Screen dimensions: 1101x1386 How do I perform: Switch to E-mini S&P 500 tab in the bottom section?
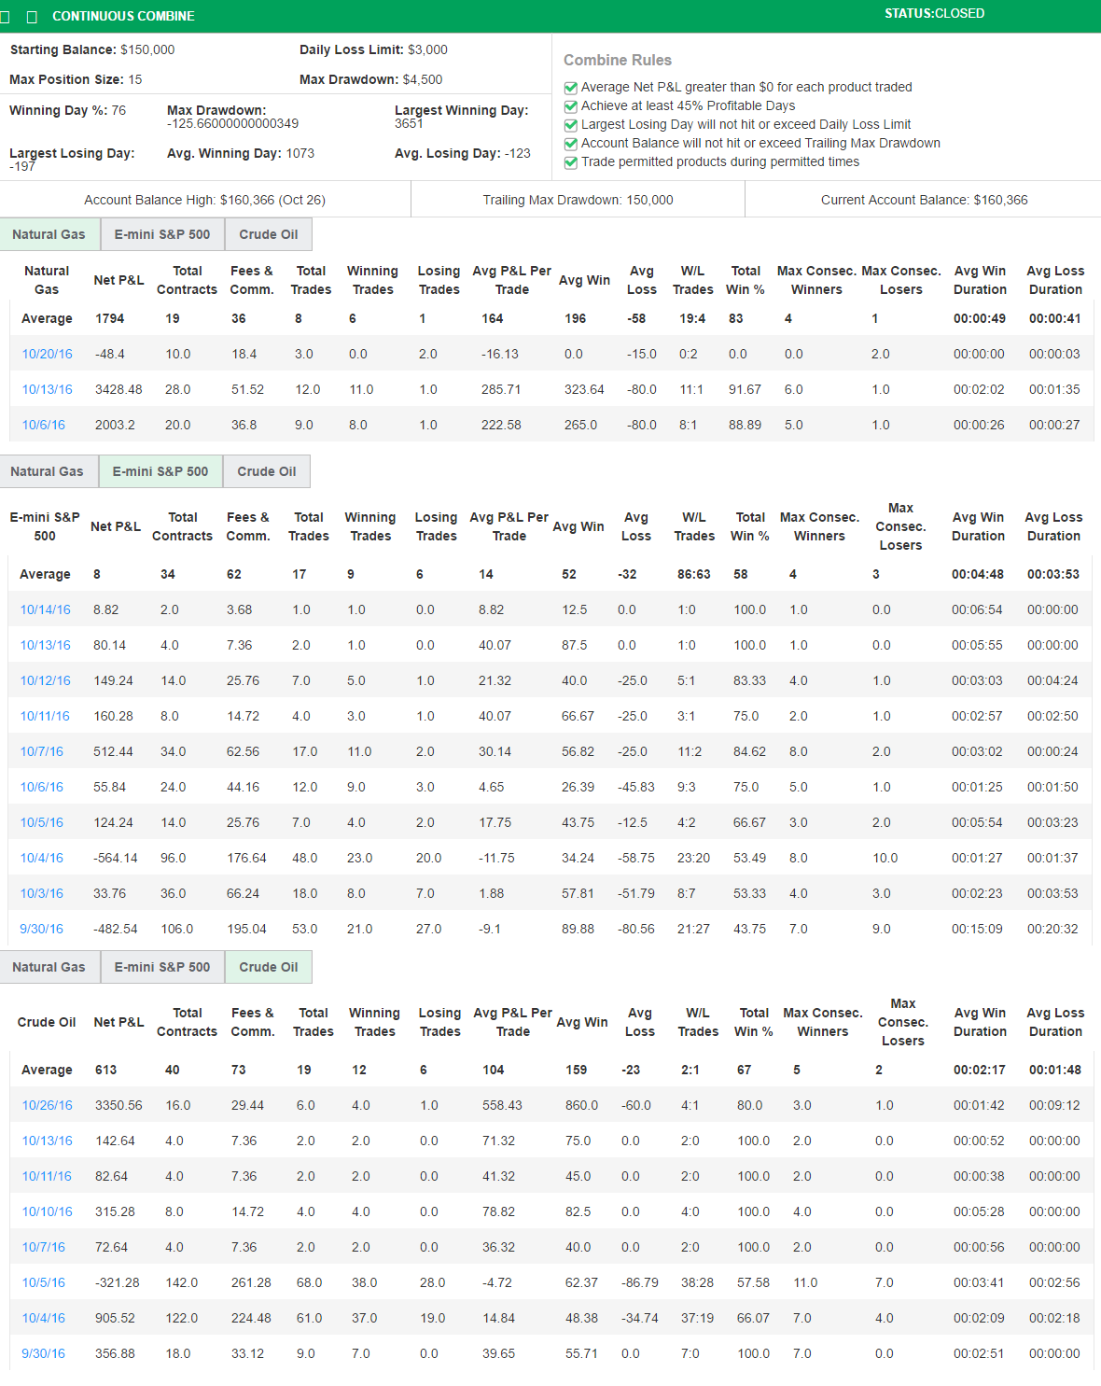click(161, 967)
